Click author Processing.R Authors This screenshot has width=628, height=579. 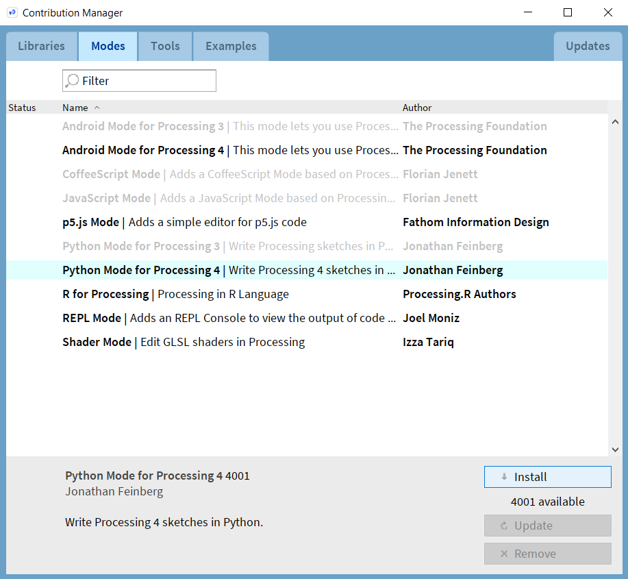pyautogui.click(x=460, y=294)
